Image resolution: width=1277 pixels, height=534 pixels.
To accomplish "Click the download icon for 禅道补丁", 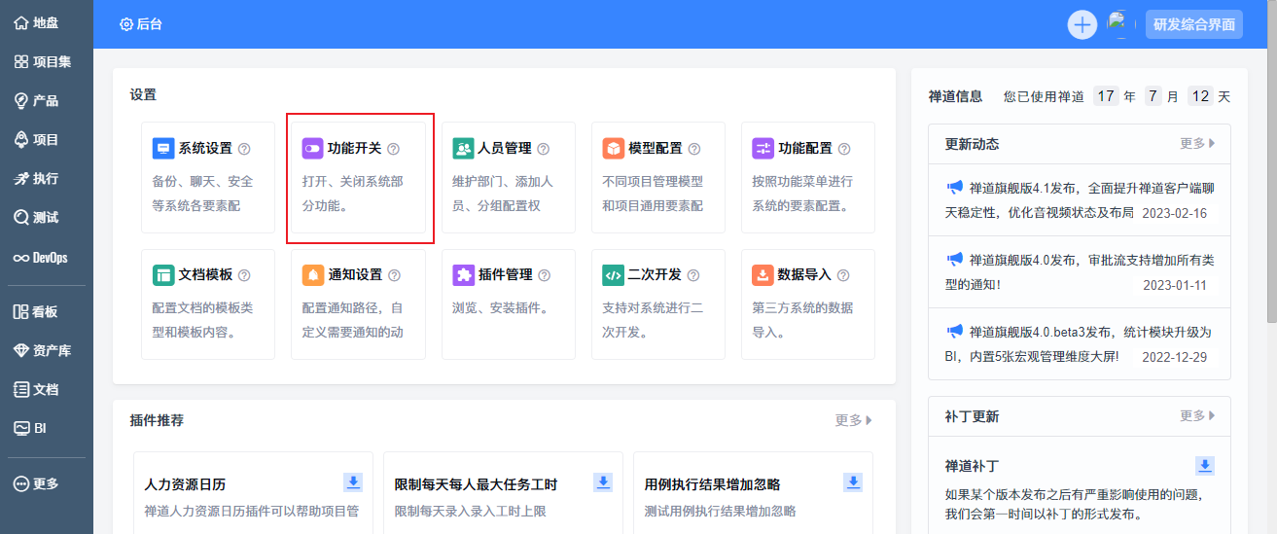I will 1205,466.
